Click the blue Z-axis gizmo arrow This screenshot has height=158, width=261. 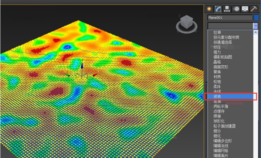tap(82, 66)
